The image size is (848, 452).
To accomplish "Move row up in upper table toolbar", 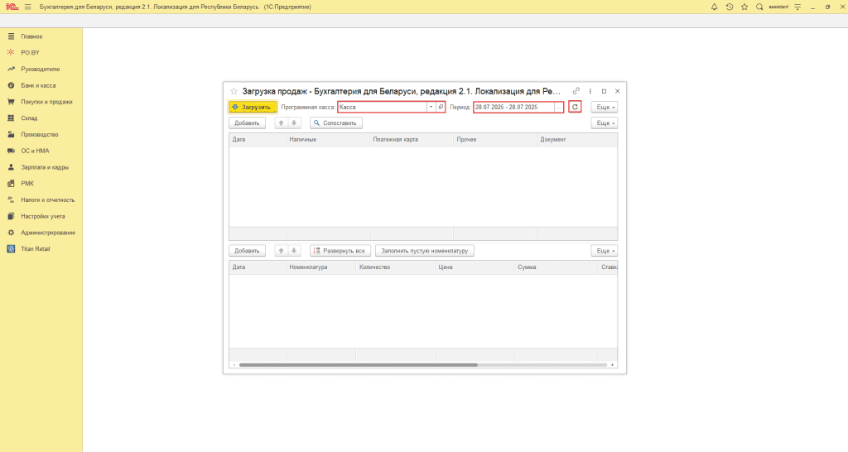I will click(281, 123).
